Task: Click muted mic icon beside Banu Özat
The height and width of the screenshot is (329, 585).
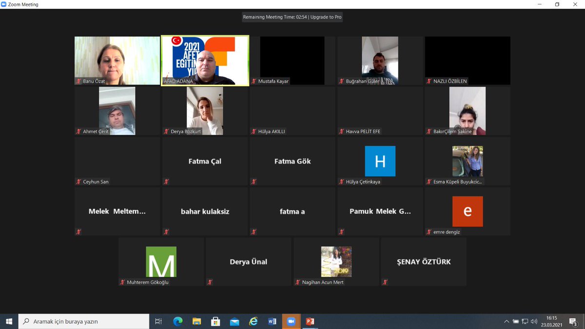Action: (x=78, y=81)
